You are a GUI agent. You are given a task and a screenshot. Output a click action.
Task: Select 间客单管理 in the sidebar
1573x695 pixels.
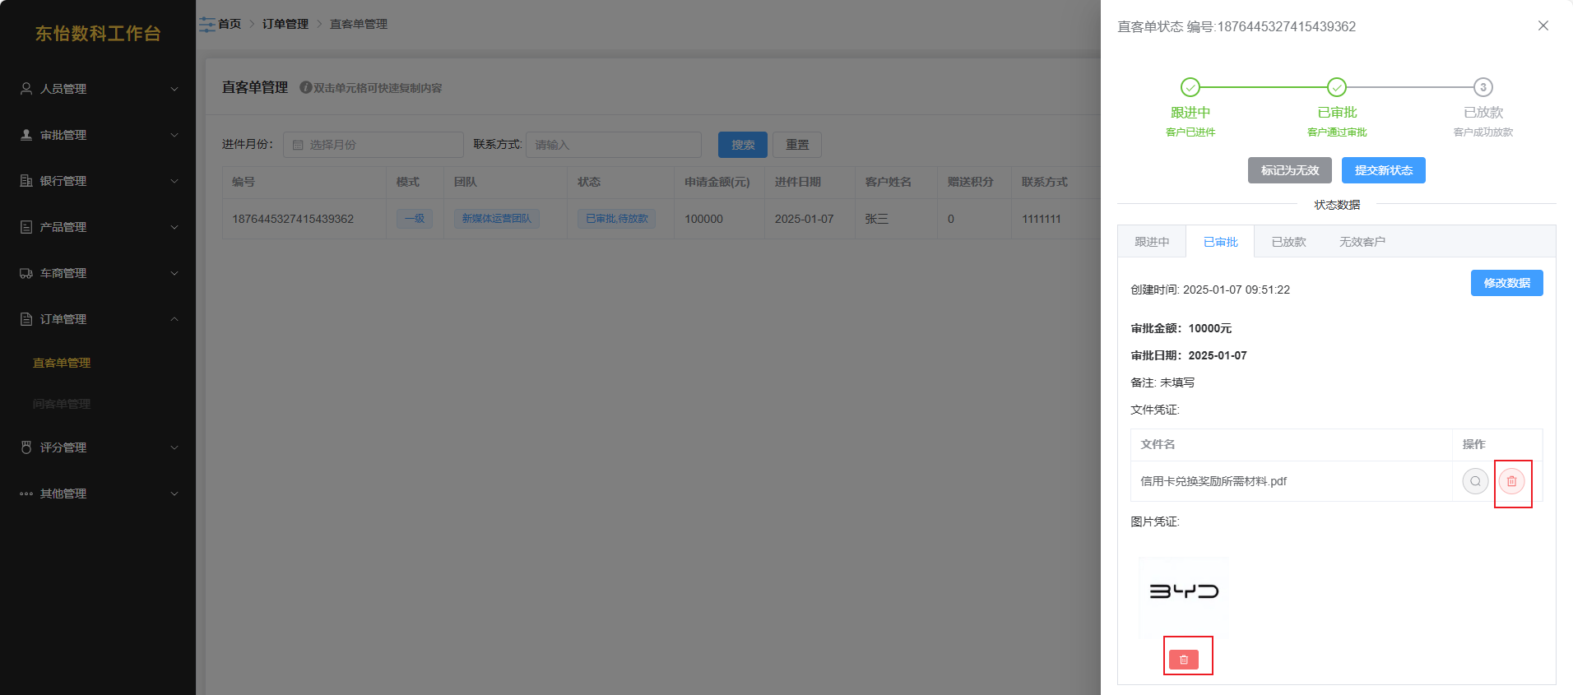pyautogui.click(x=62, y=404)
